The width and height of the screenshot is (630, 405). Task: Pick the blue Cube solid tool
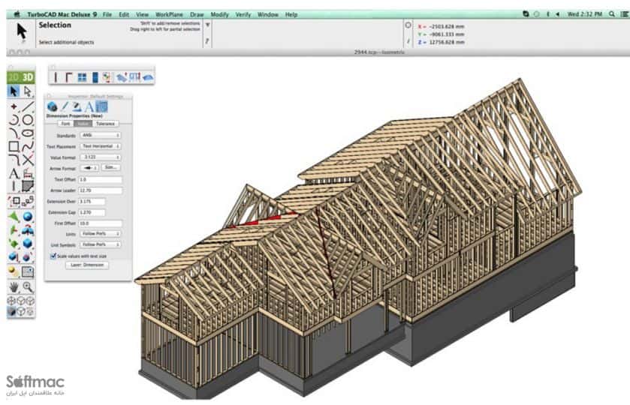click(x=28, y=243)
